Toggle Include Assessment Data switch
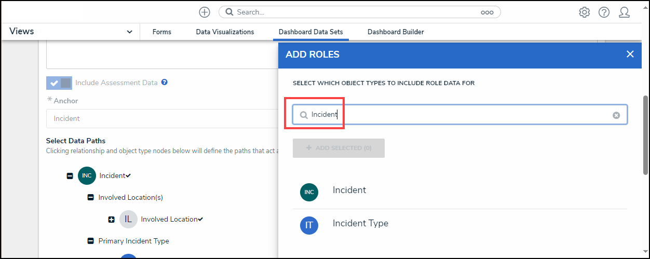The width and height of the screenshot is (650, 259). click(59, 83)
